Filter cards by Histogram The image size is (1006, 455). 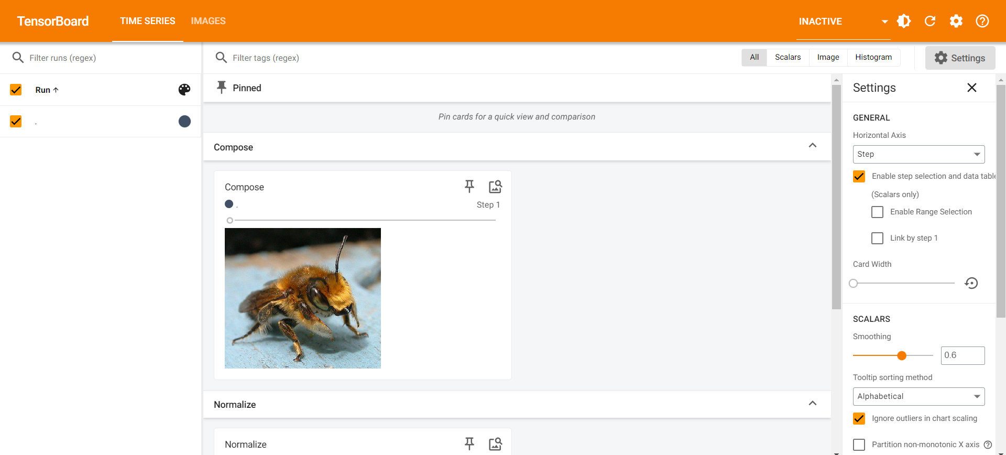click(x=873, y=57)
